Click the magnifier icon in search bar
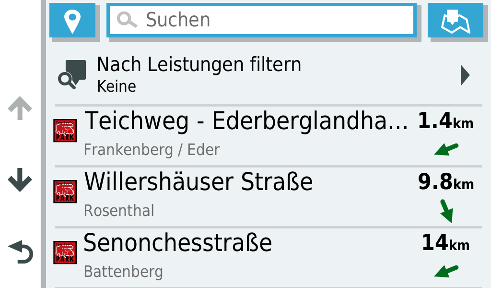 click(x=127, y=20)
